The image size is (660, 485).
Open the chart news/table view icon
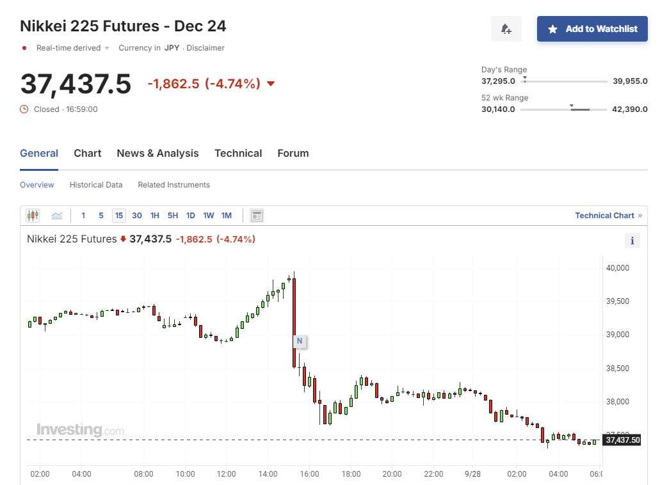[257, 216]
